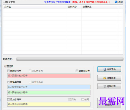Click the 清空列表 button
The image size is (130, 110).
pos(109,86)
